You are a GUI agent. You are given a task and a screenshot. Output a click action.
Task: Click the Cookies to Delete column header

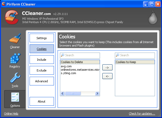[80, 62]
